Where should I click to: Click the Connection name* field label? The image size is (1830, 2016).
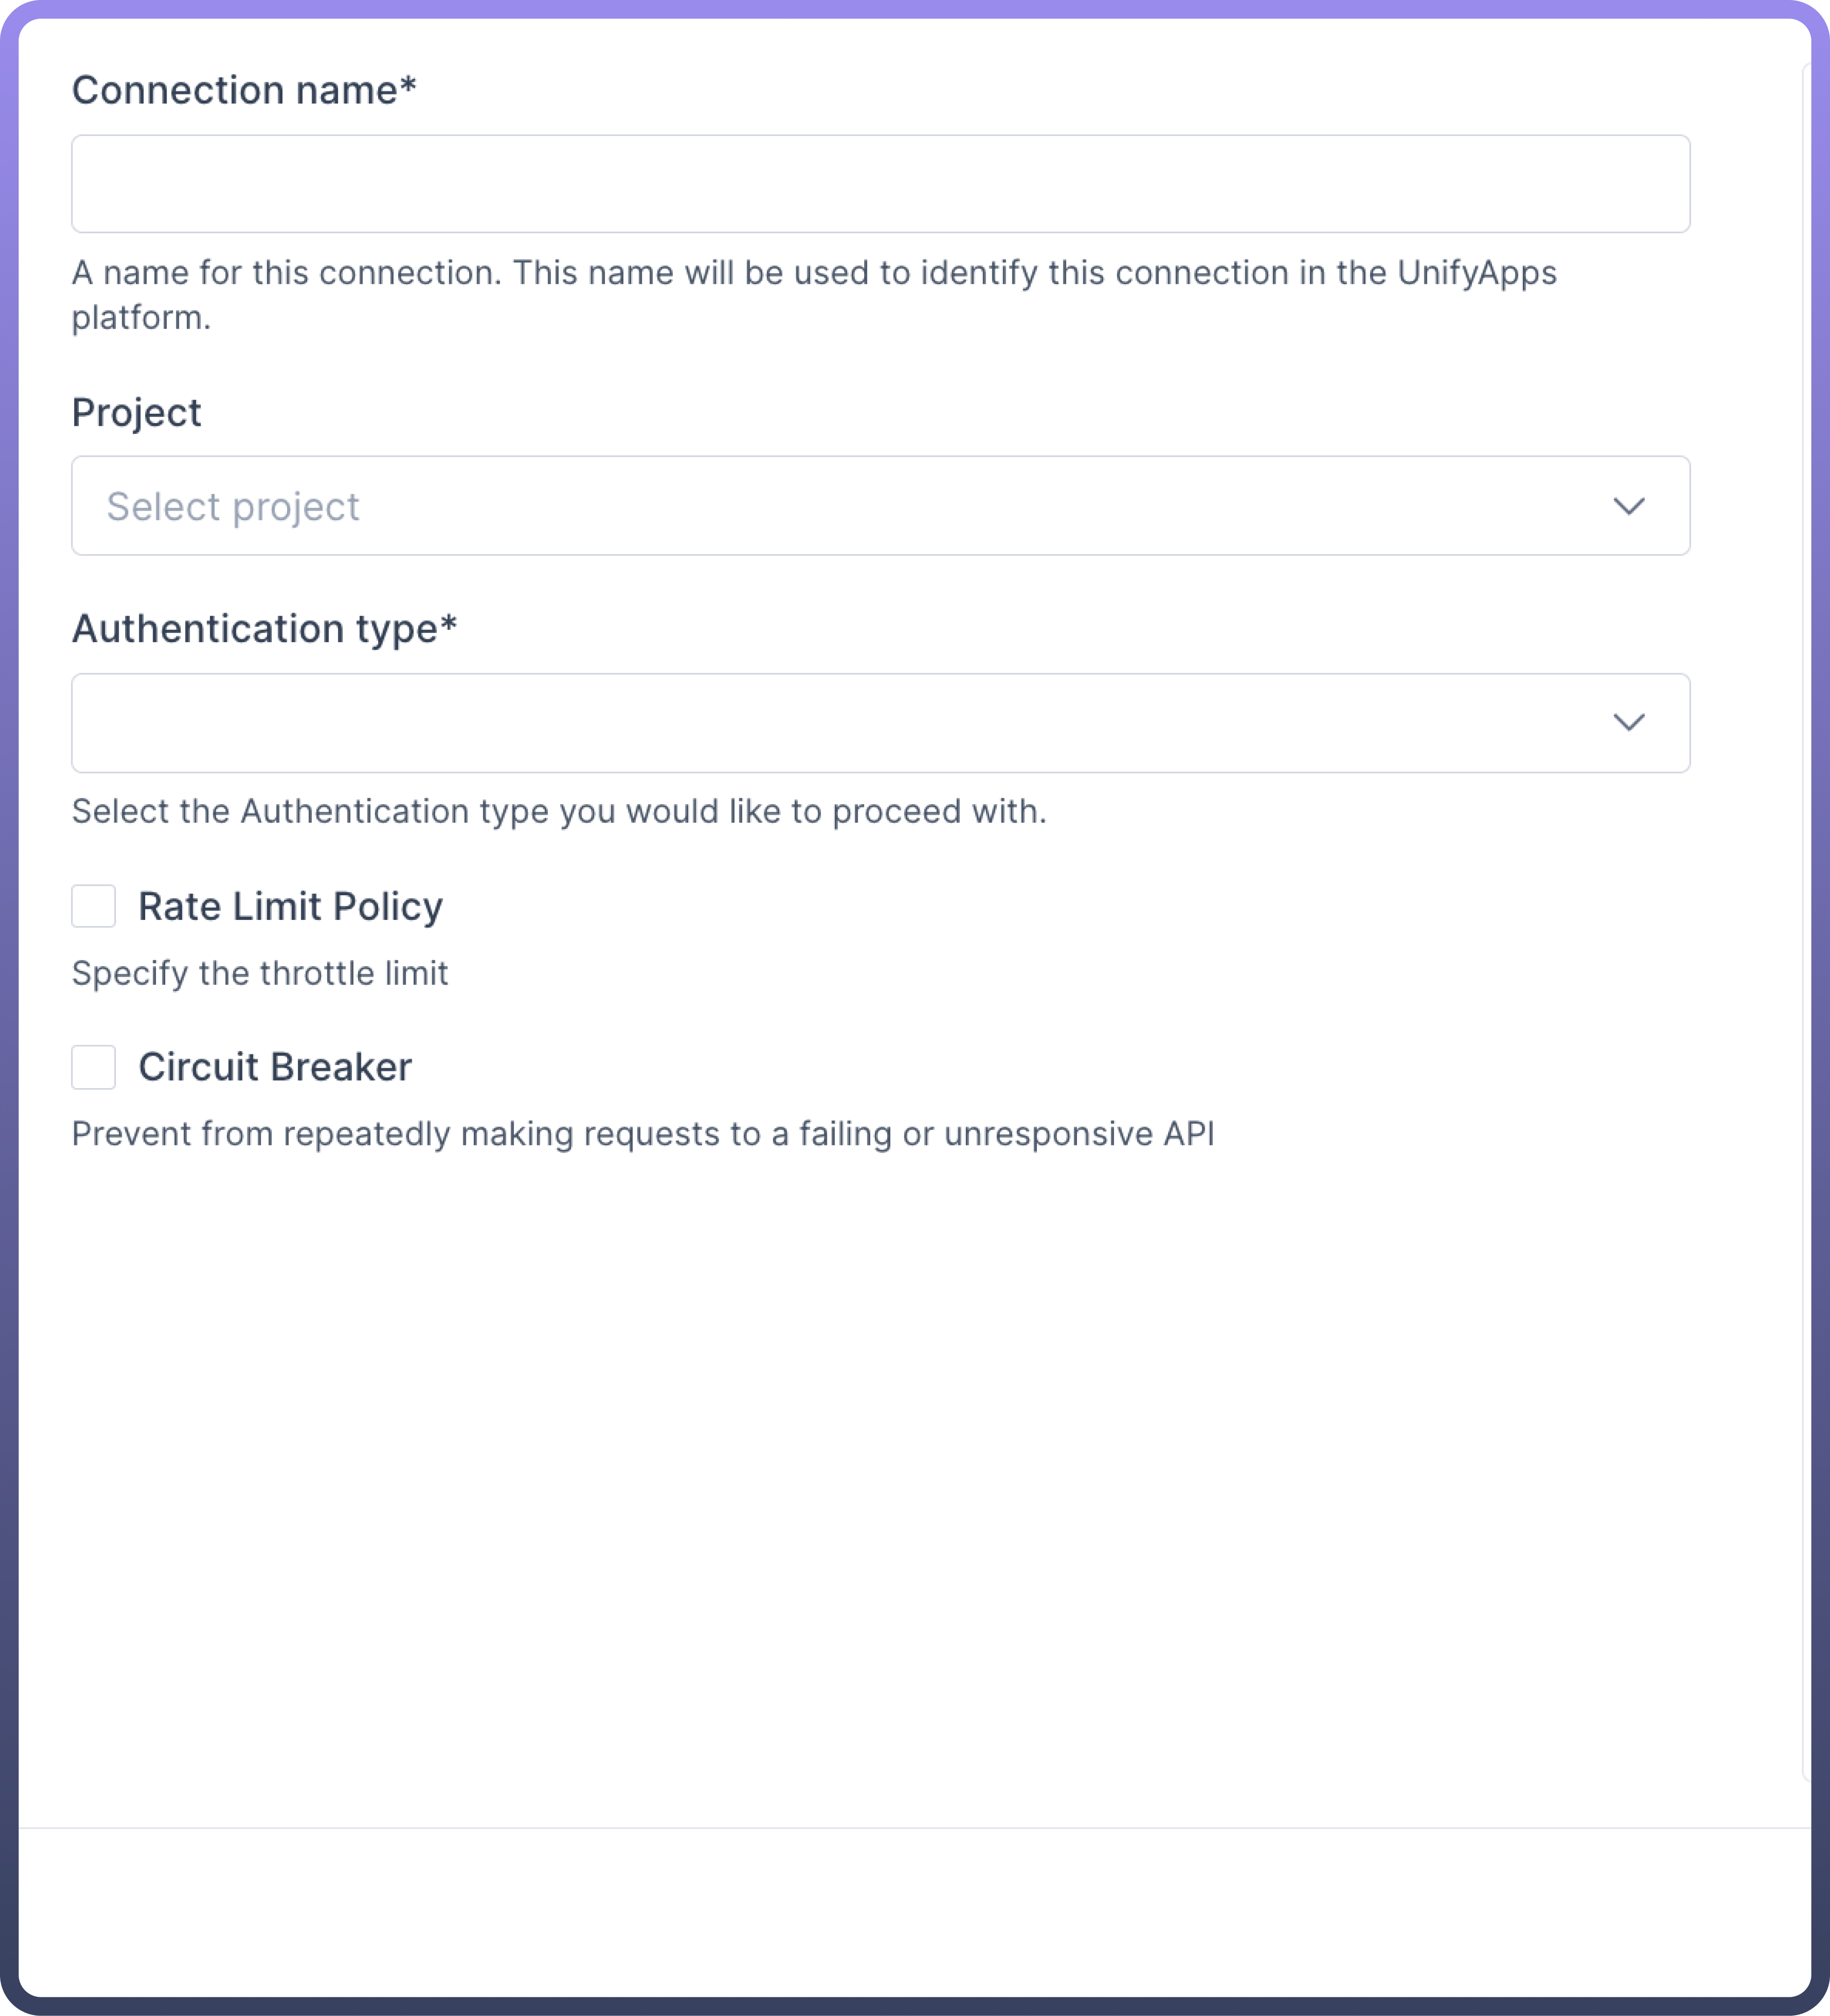click(244, 90)
